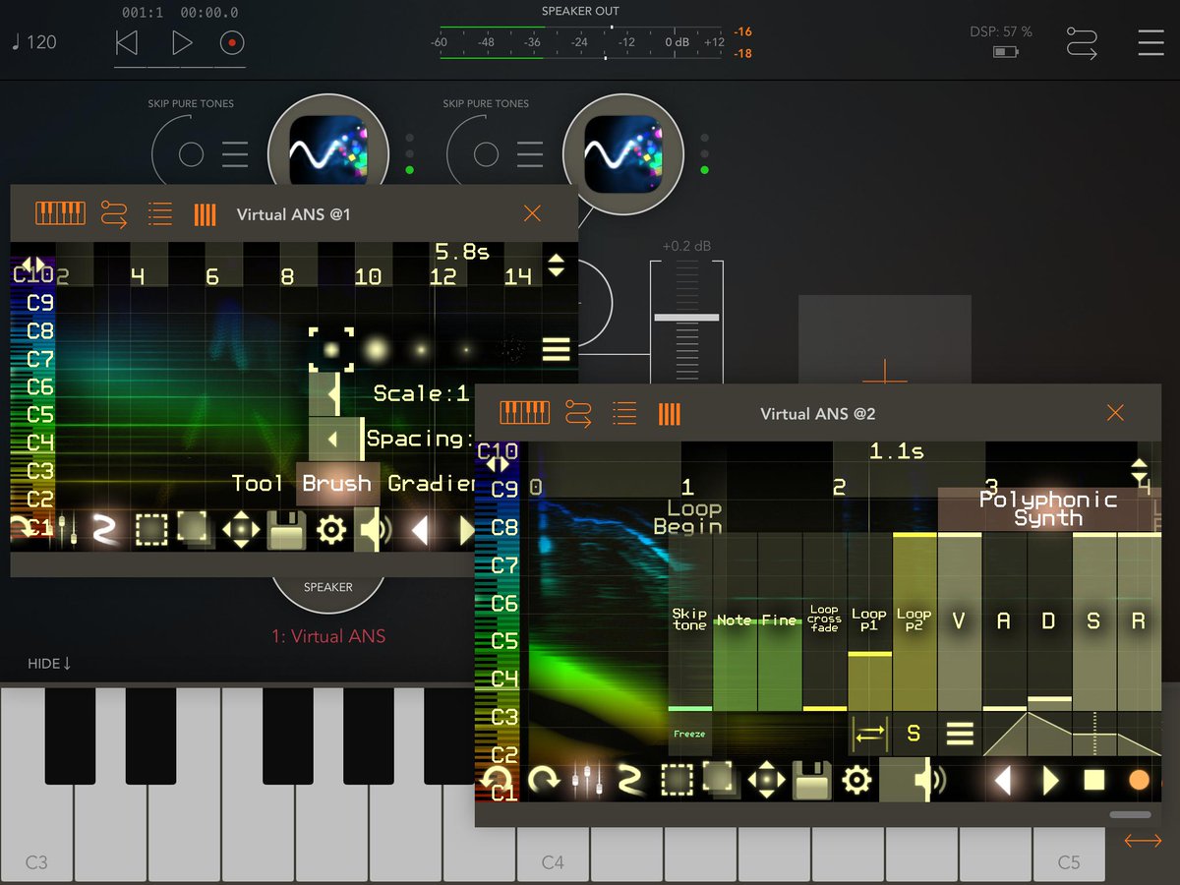
Task: Select brush stroke tool in Virtual ANS @2 toolbar
Action: (x=630, y=781)
